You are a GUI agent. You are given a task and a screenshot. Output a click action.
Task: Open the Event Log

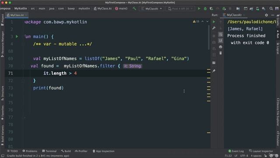[236, 151]
